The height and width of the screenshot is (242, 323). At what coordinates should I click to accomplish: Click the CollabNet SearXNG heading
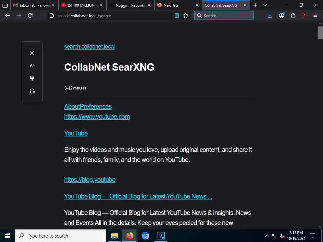(109, 67)
